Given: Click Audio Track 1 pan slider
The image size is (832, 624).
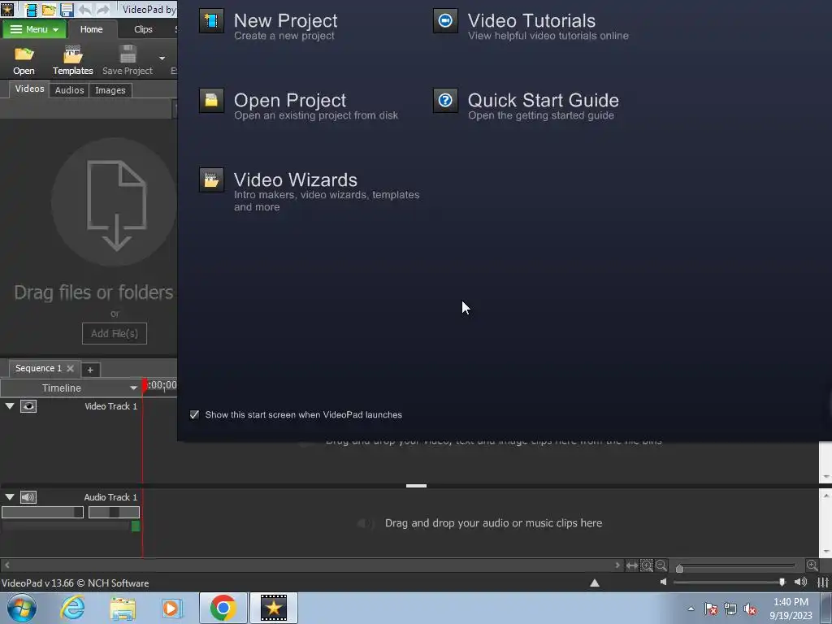Looking at the screenshot, I should click(x=114, y=512).
